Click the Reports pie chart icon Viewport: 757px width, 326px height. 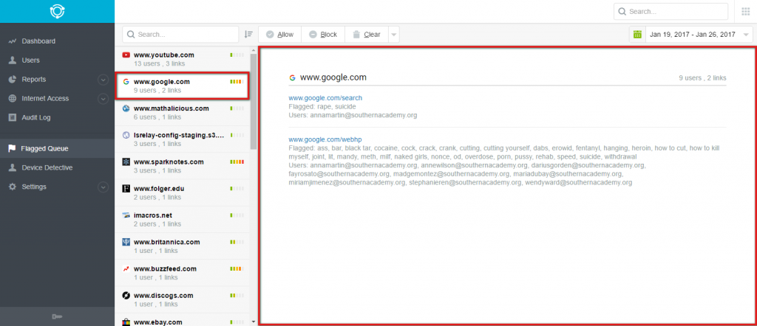(x=13, y=80)
